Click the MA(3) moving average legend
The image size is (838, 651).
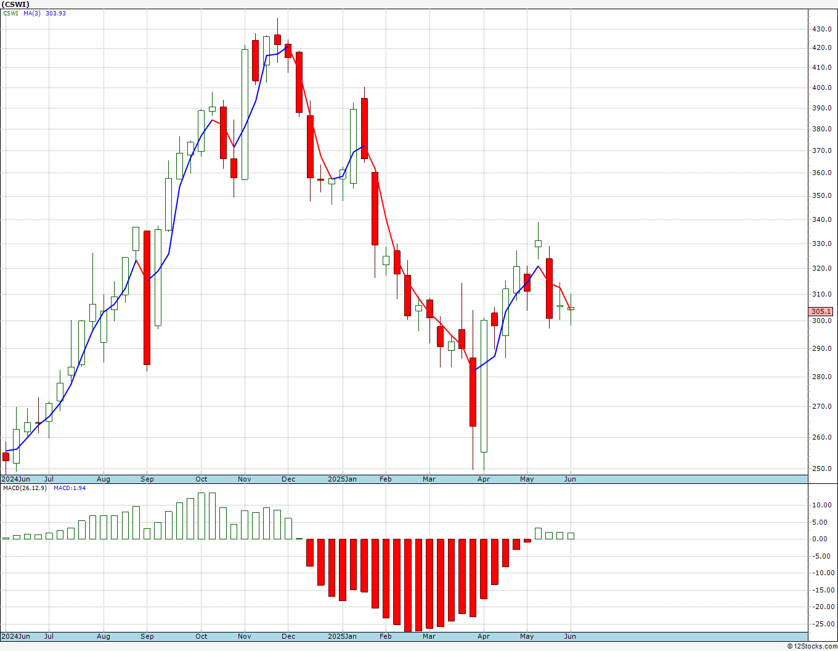pyautogui.click(x=32, y=14)
